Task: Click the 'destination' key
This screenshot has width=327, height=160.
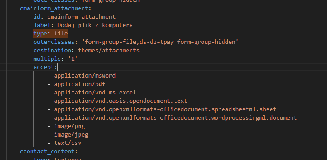Action: 52,51
